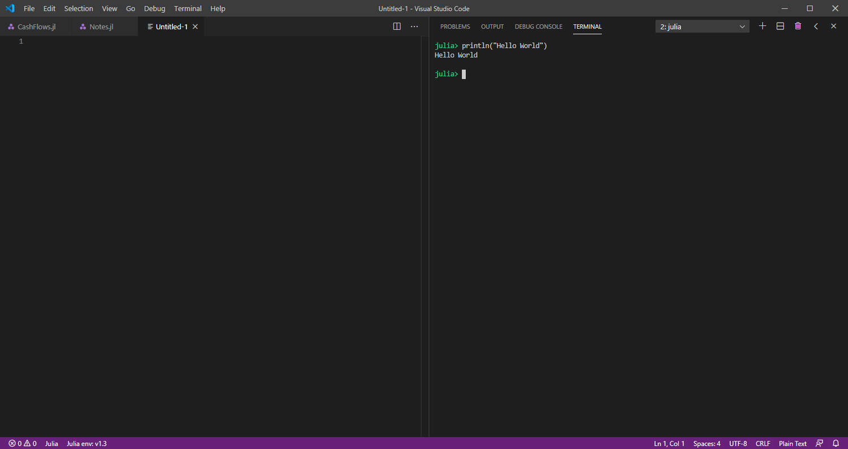
Task: Open the Terminal menu
Action: (188, 8)
